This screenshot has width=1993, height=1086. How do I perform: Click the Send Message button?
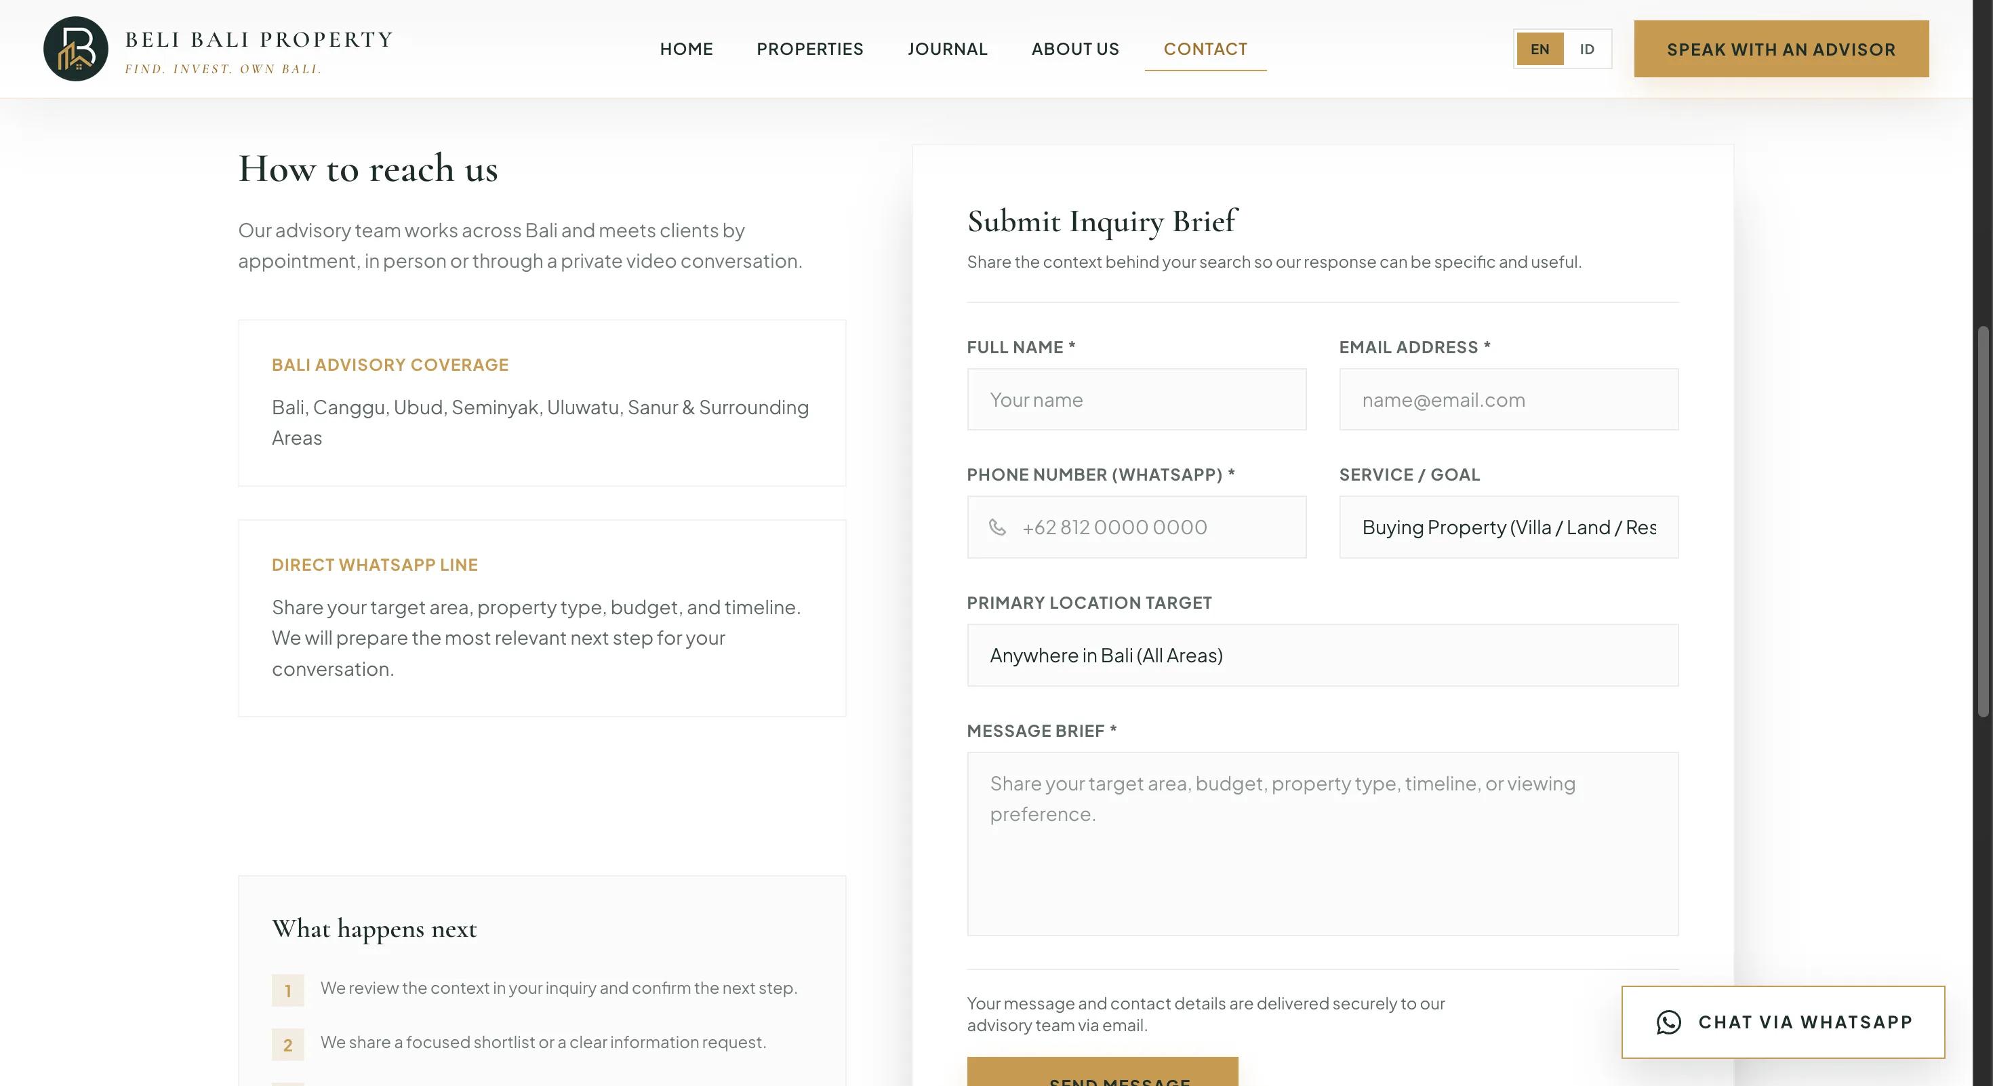click(1102, 1072)
